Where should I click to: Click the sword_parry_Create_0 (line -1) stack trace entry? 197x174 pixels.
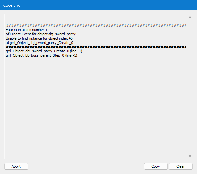pyautogui.click(x=44, y=51)
